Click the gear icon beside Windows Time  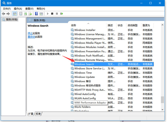pos(72,73)
